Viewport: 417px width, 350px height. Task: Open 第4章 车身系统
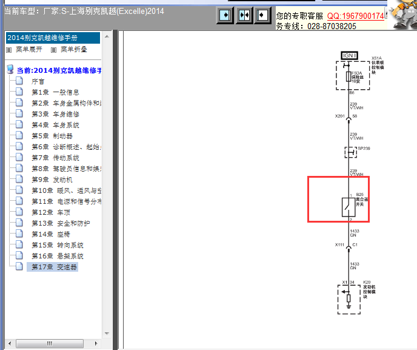coord(55,125)
